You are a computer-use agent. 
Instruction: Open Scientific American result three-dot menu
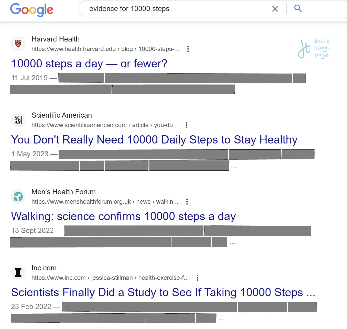click(x=187, y=125)
